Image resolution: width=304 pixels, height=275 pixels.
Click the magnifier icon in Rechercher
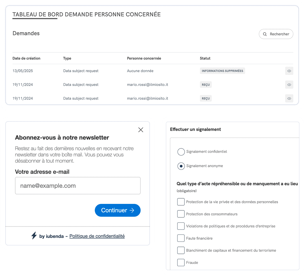pos(265,34)
